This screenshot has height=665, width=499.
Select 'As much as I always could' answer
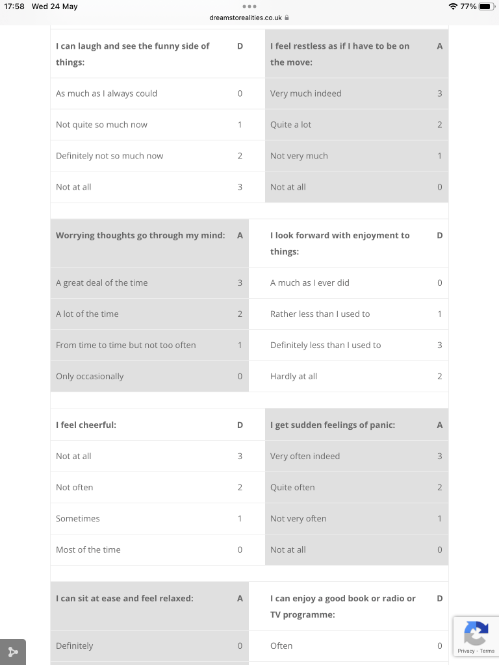[107, 94]
